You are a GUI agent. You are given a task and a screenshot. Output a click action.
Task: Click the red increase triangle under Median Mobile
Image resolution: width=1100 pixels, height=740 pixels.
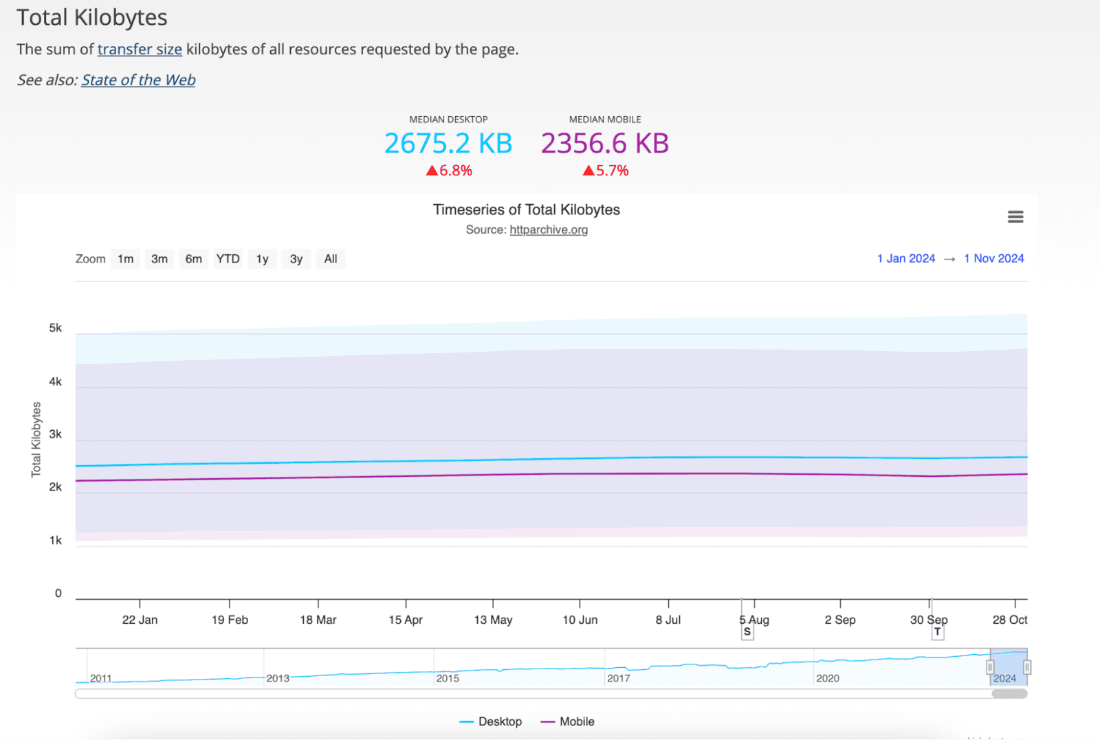(x=589, y=170)
